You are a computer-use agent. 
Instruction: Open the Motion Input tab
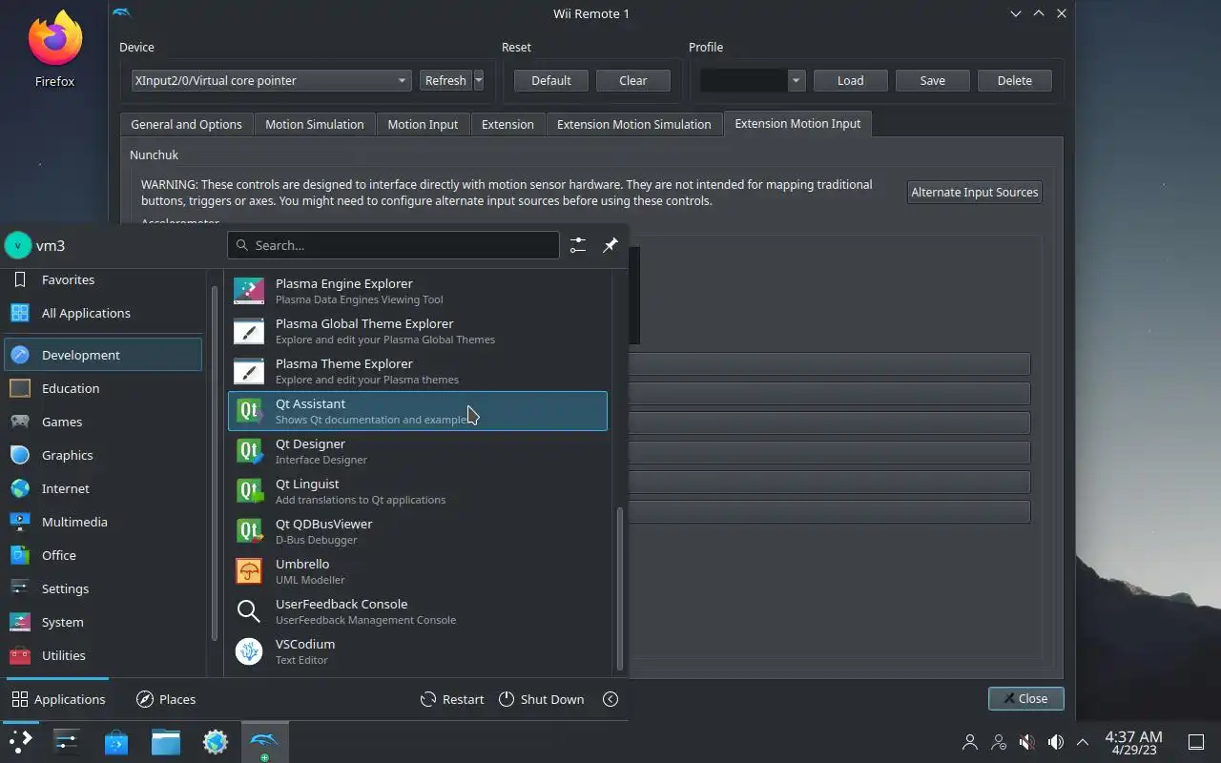pos(423,124)
